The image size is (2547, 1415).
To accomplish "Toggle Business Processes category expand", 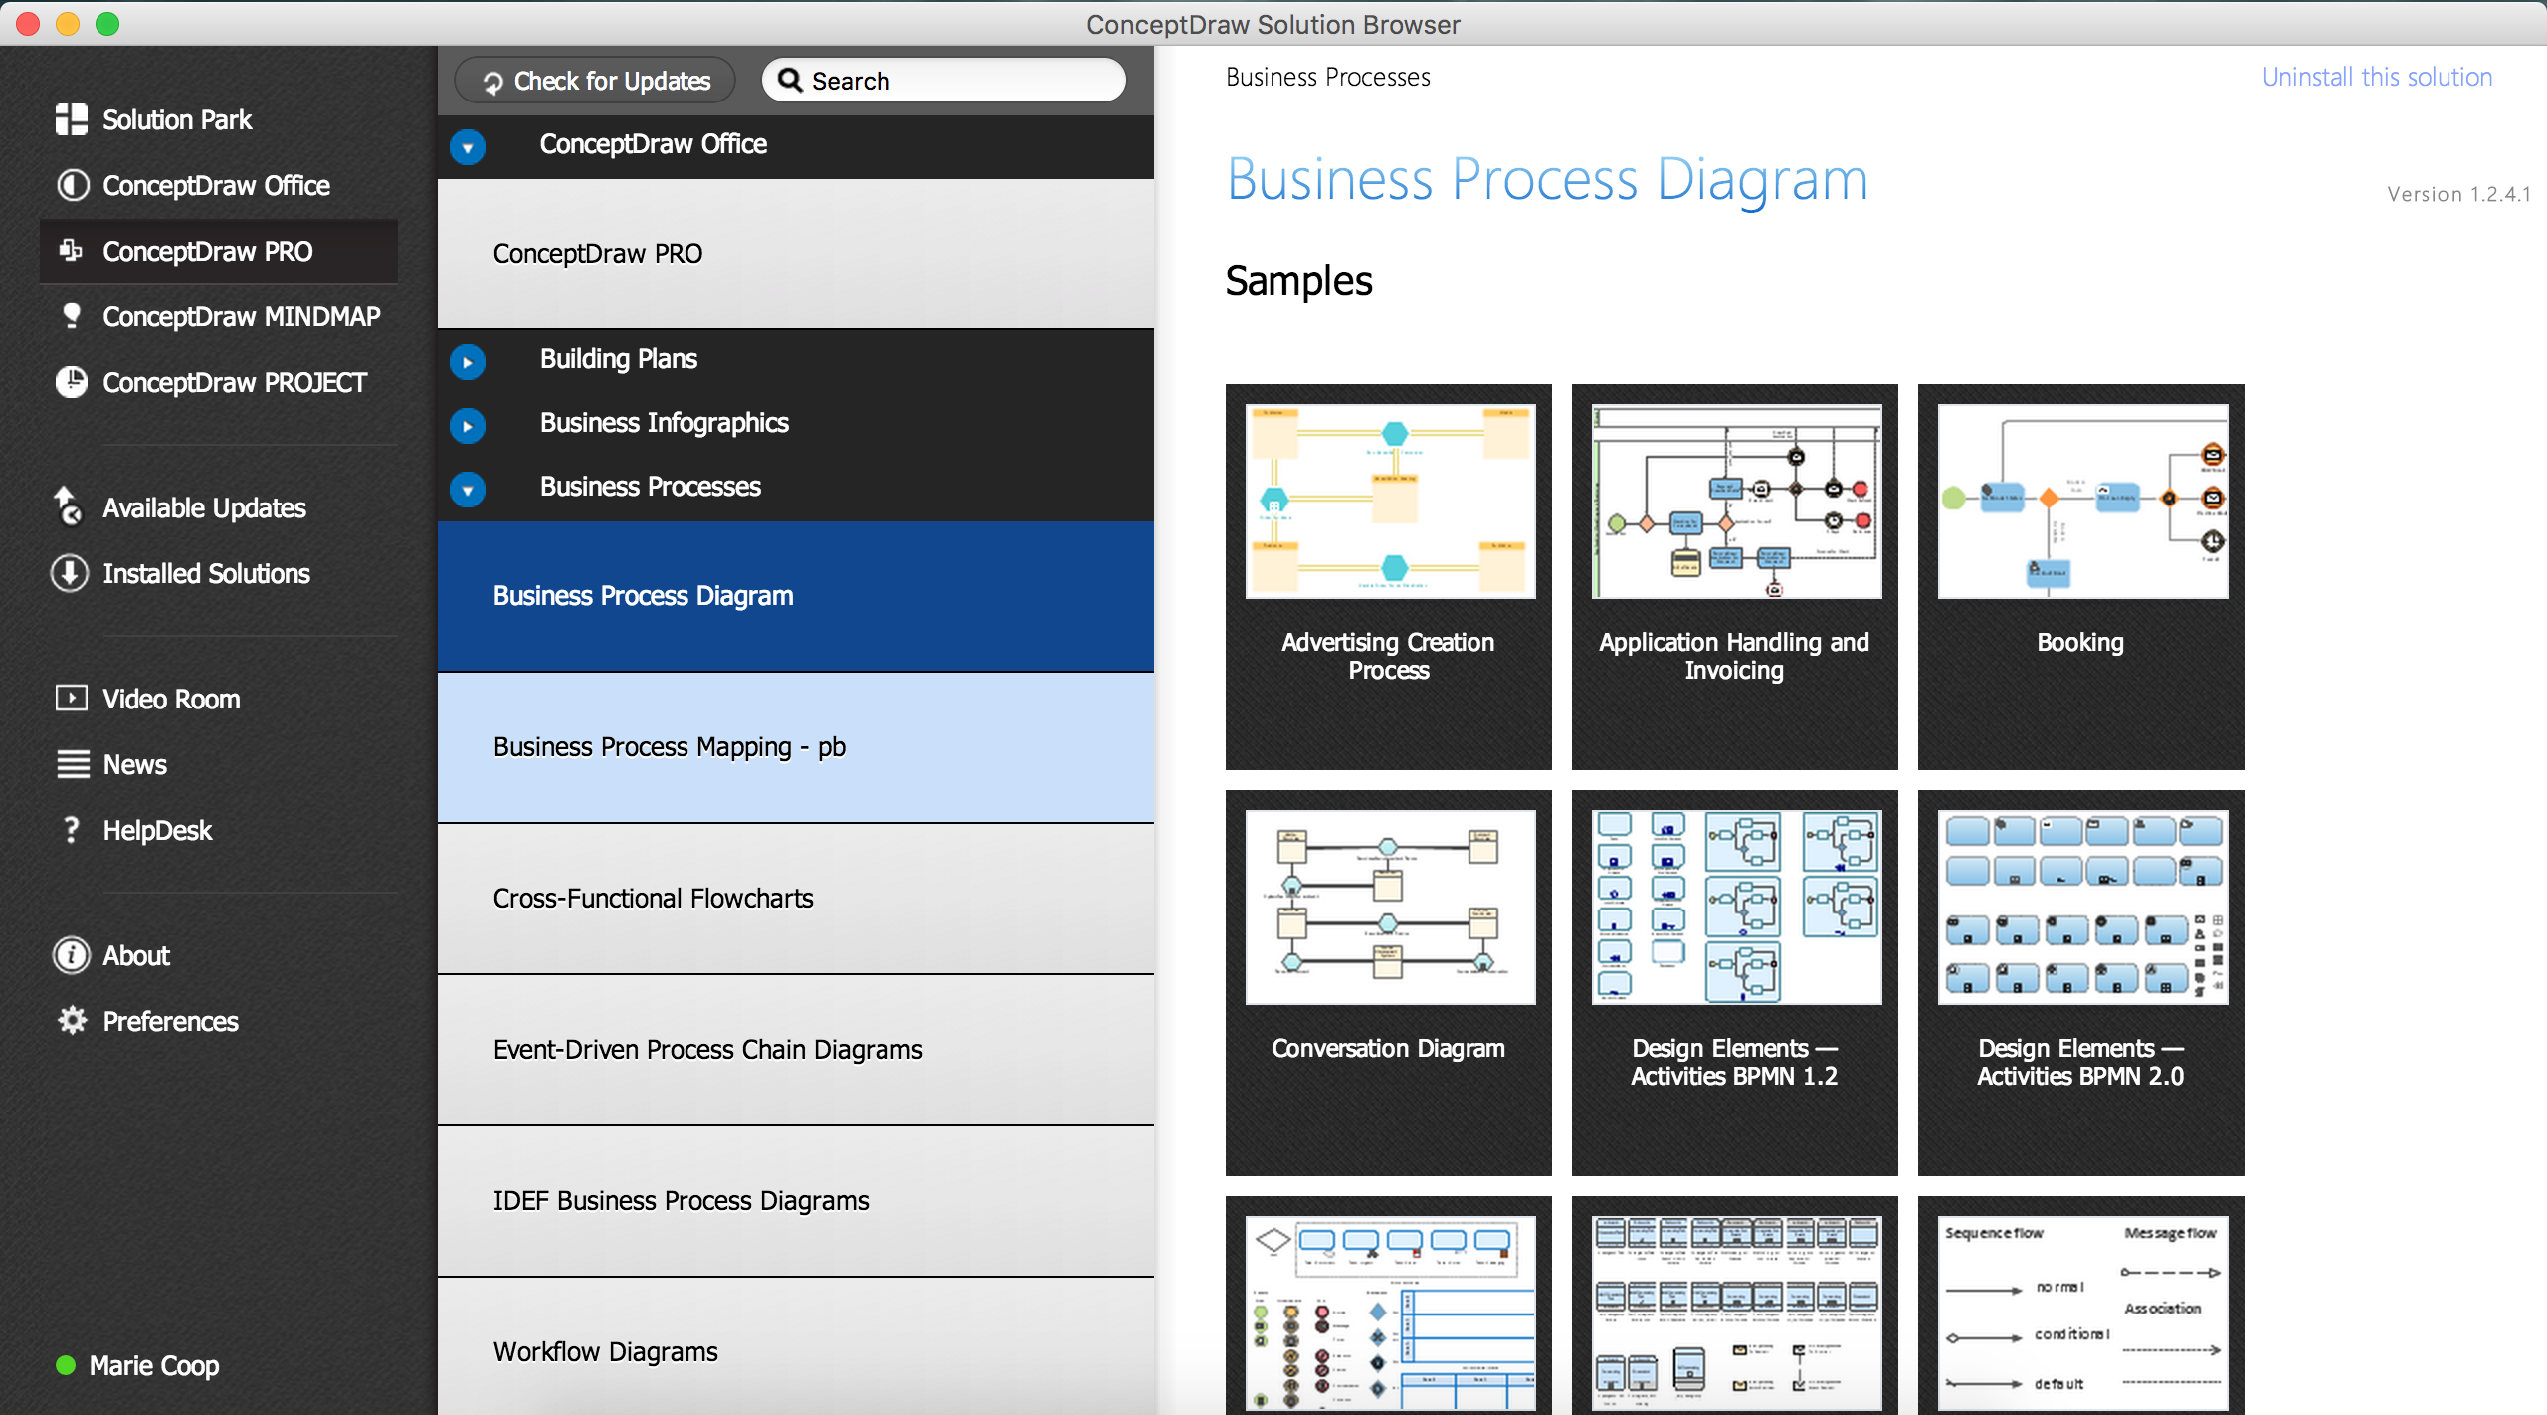I will 467,487.
